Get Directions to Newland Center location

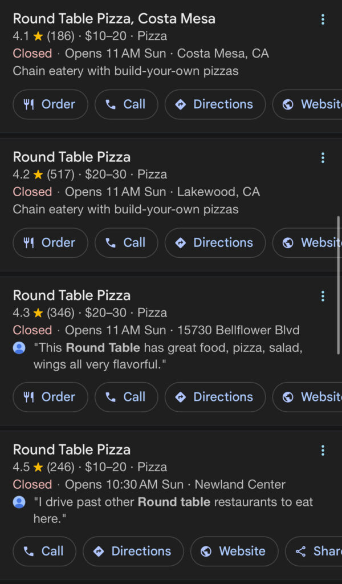pos(133,551)
